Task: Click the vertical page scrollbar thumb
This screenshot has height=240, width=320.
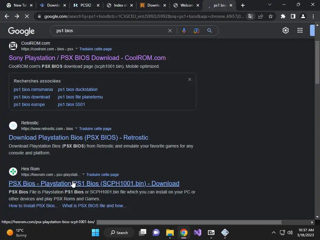Action: click(x=317, y=62)
